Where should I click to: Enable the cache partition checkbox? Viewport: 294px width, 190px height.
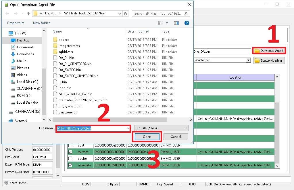coord(70,159)
